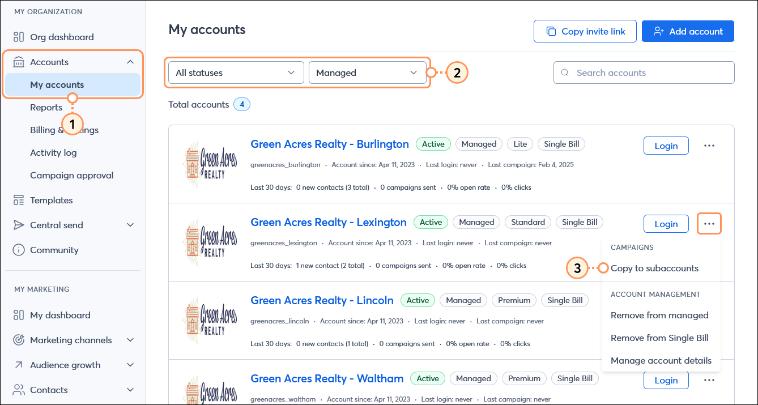Open the ellipsis menu for Green Acres Waltham

pos(709,380)
